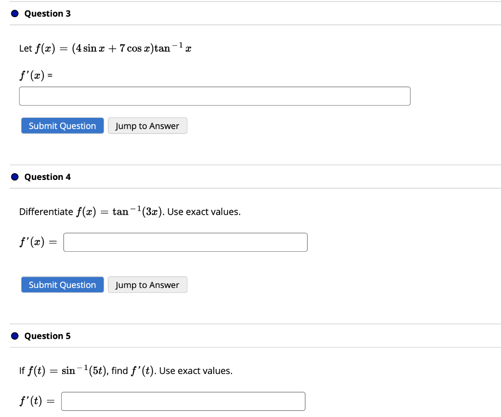
Task: Click the Question 5 heading label
Action: point(47,336)
